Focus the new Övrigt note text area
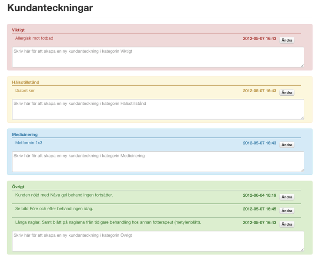The image size is (322, 261). click(x=158, y=241)
